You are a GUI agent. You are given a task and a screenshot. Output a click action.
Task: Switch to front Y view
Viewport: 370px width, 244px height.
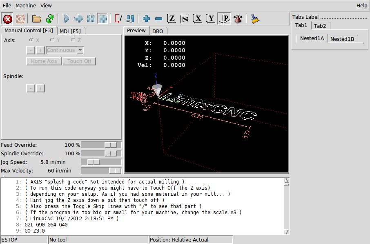(211, 19)
